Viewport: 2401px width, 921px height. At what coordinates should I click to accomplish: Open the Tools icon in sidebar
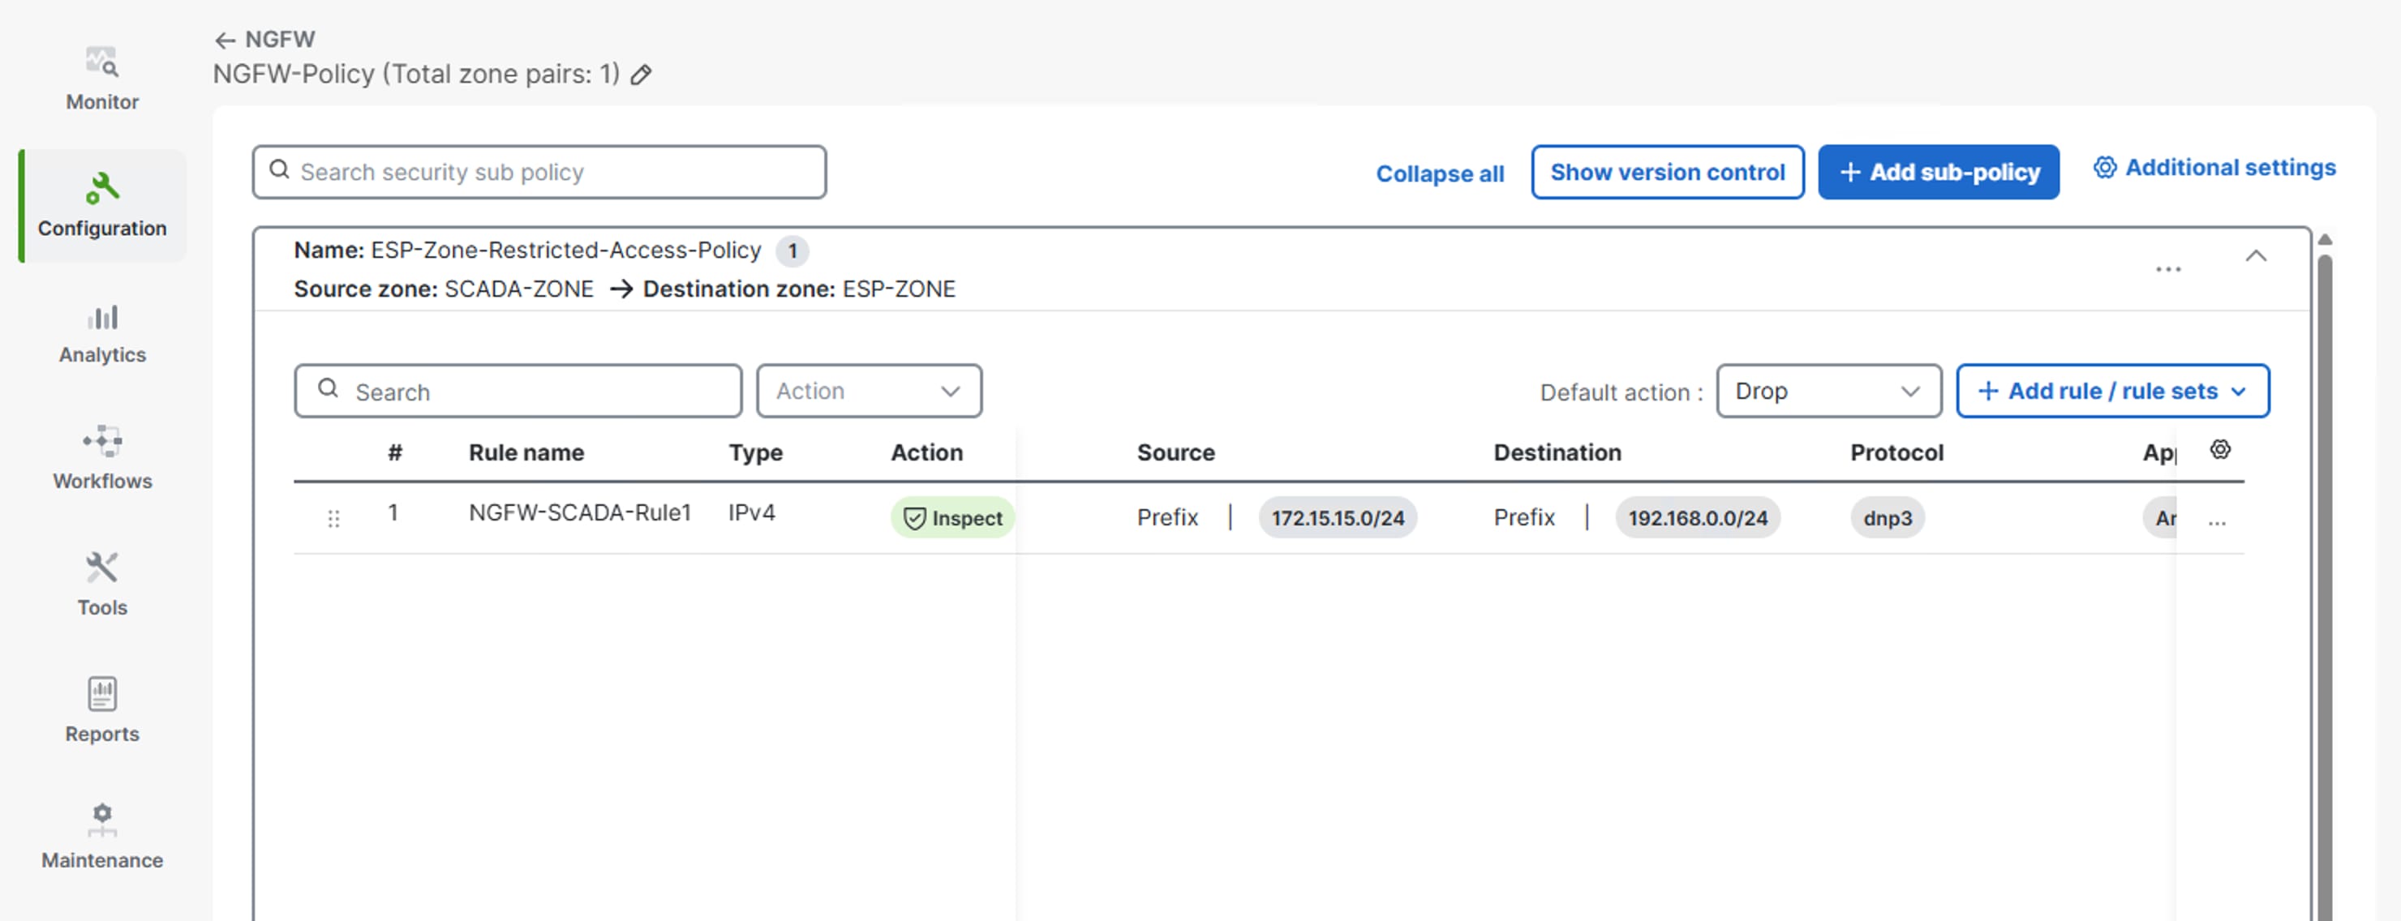tap(101, 568)
